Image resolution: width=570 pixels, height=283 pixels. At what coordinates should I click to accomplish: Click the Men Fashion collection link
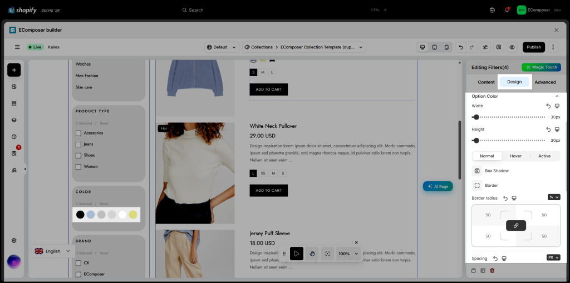tap(87, 76)
